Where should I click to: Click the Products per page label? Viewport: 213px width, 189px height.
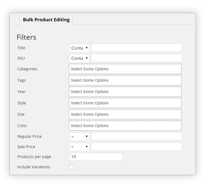click(x=34, y=157)
